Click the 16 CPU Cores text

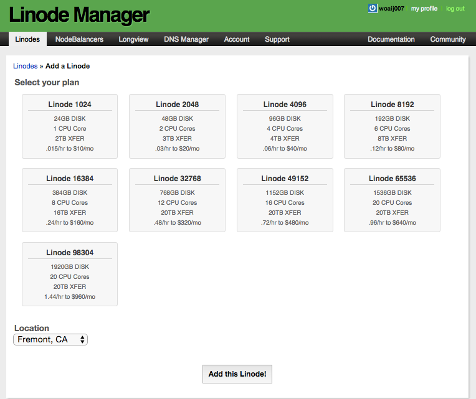285,202
